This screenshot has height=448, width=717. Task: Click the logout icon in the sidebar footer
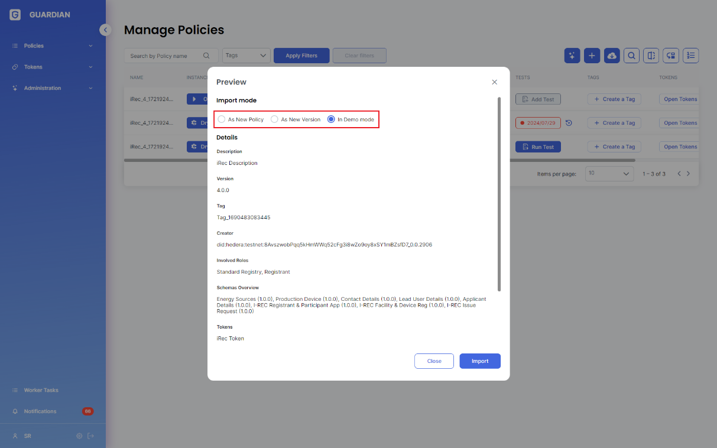click(x=90, y=436)
